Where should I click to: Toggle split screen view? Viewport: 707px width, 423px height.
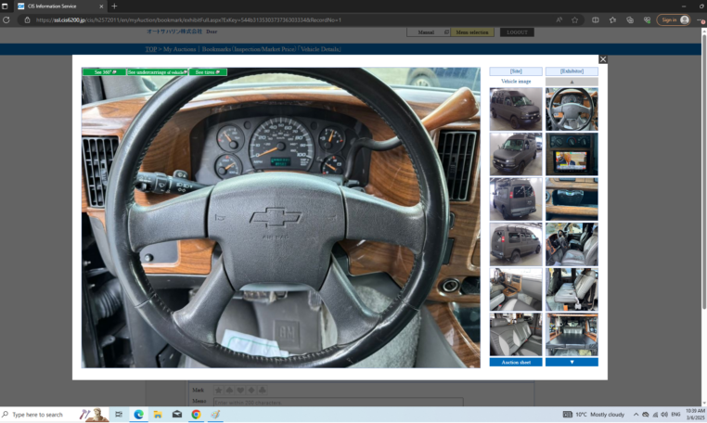tap(596, 19)
